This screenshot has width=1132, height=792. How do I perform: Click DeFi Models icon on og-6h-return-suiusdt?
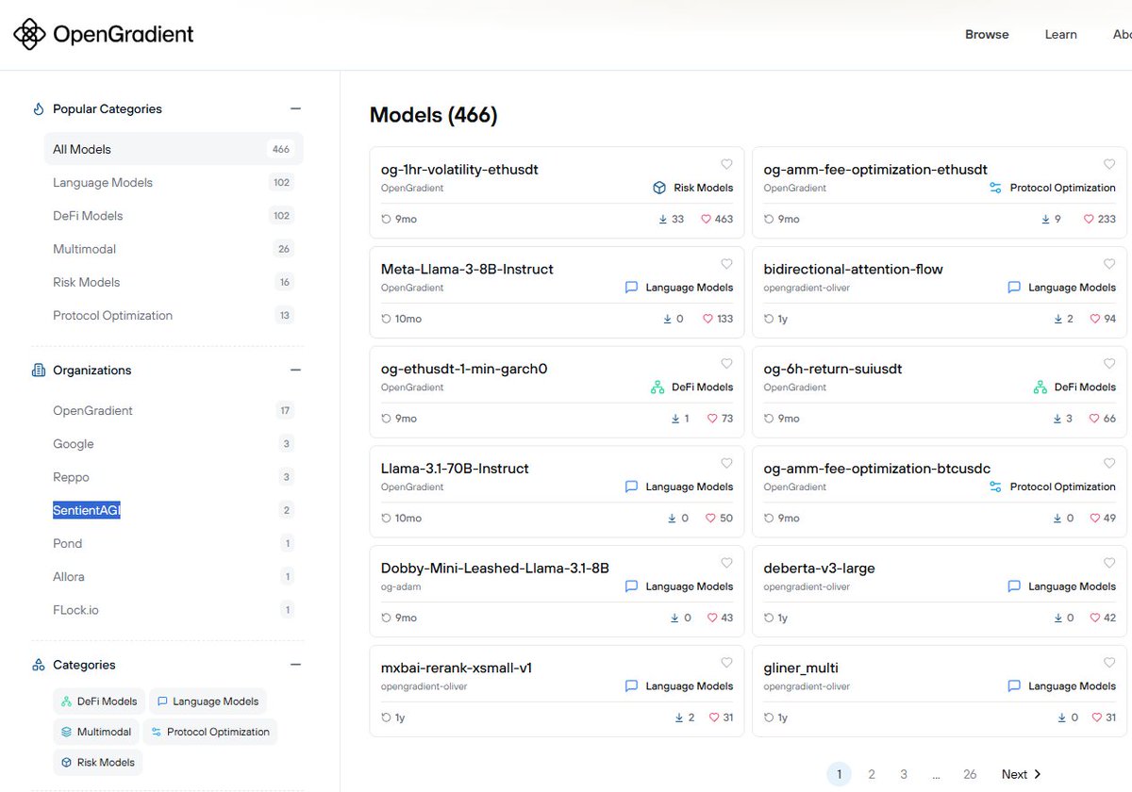(x=1040, y=388)
